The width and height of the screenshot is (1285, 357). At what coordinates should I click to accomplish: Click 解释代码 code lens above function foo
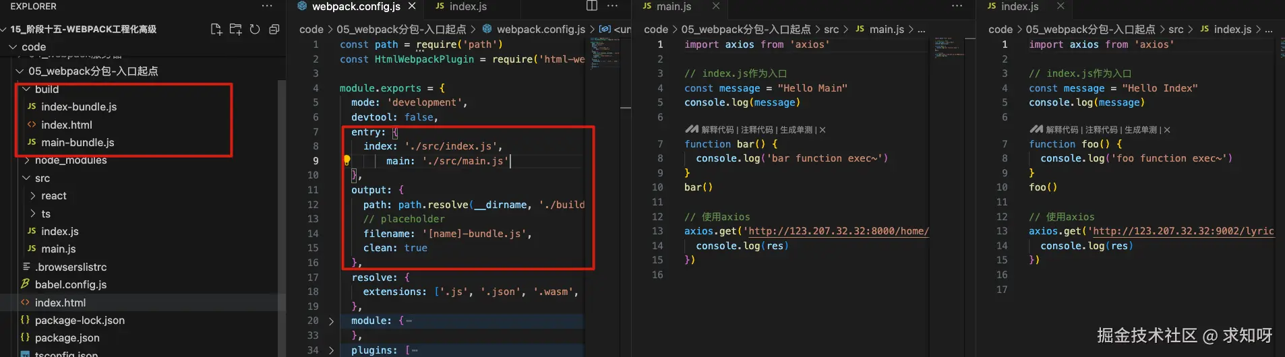tap(1062, 130)
